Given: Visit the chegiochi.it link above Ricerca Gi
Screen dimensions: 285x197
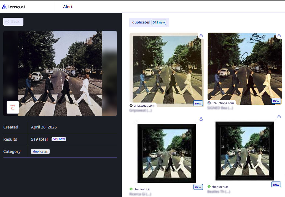Looking at the screenshot, I should 142,189.
